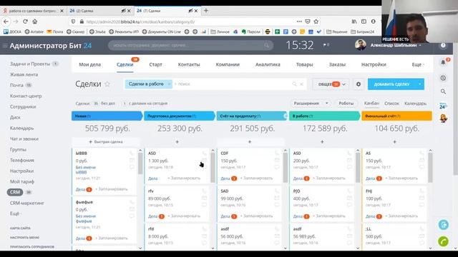Switch to Календарь view
This screenshot has height=257, width=458.
point(415,104)
